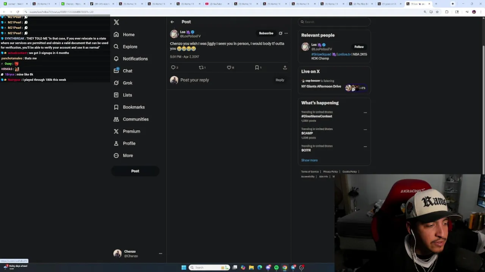Click the Reply button
Screen dimensions: 485x272
tap(280, 80)
